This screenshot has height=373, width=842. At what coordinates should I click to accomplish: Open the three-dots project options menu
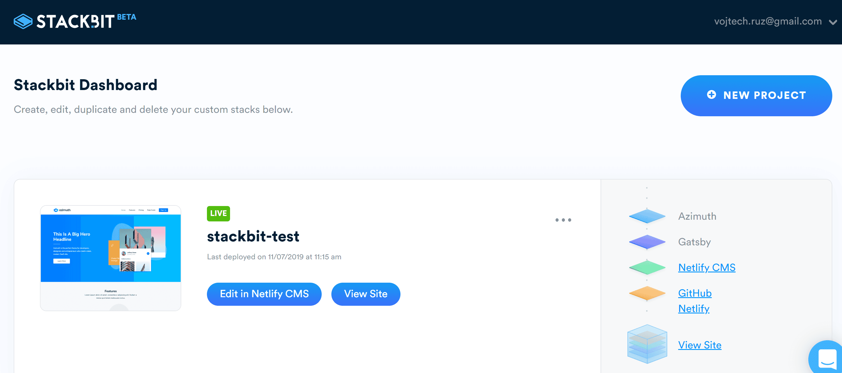563,220
